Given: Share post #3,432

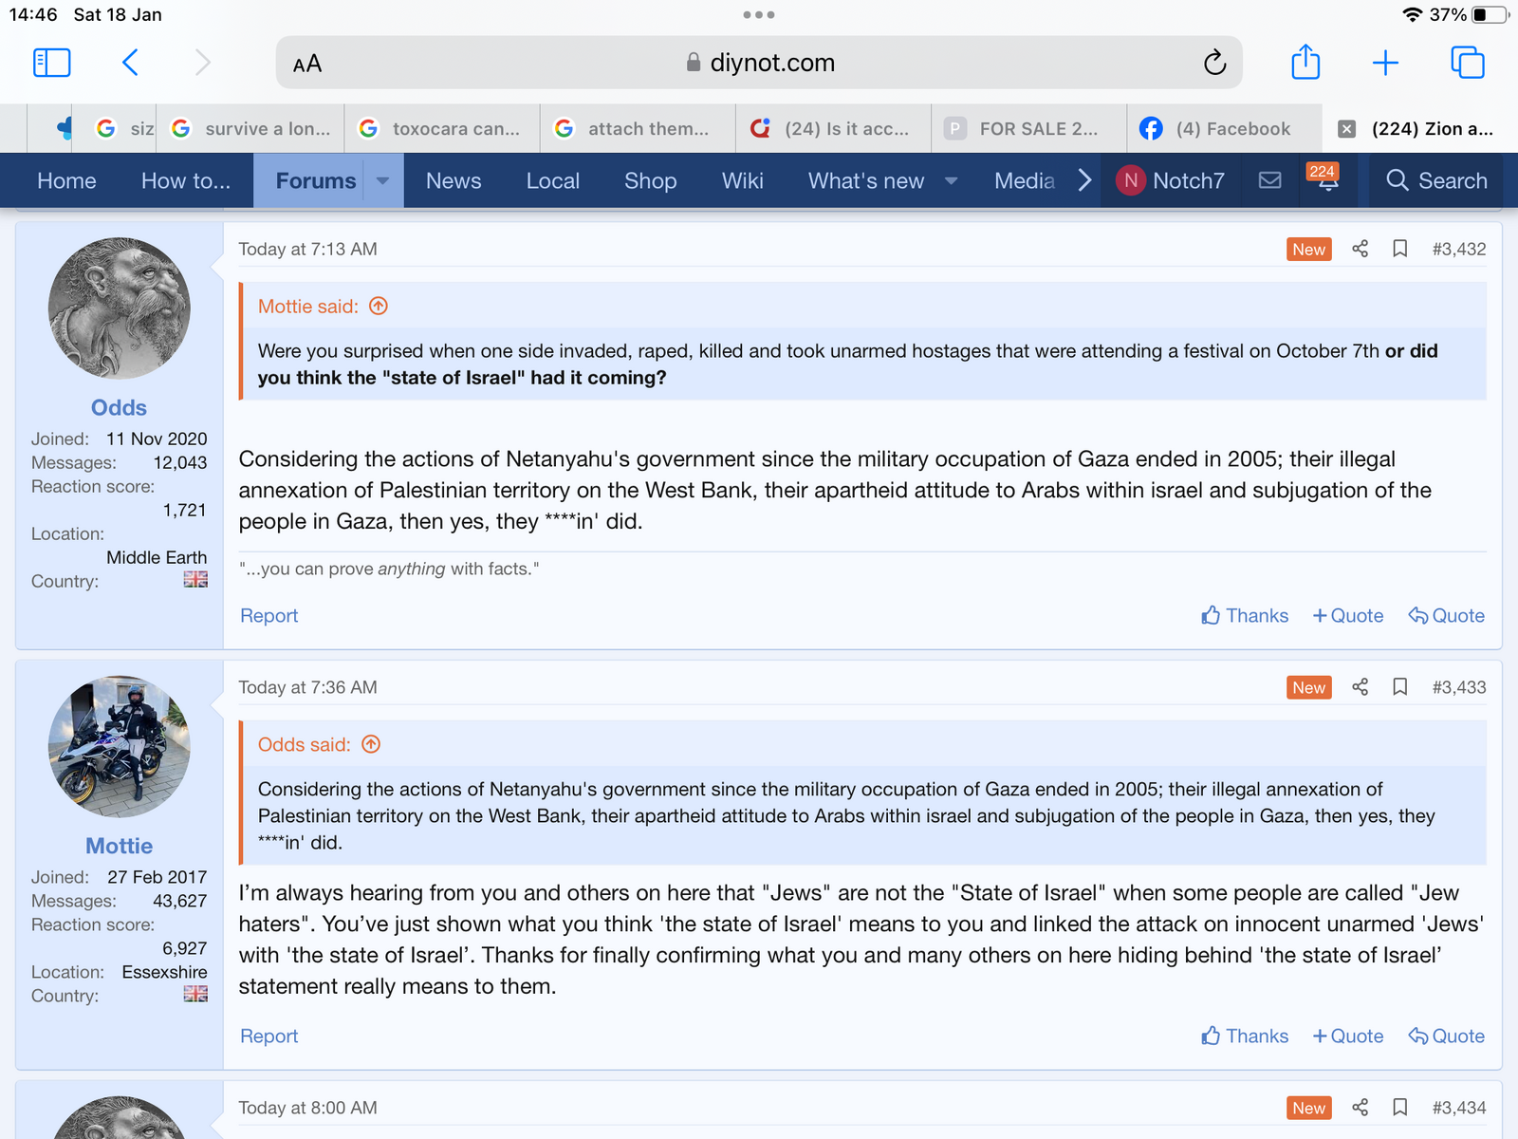Looking at the screenshot, I should pyautogui.click(x=1360, y=249).
